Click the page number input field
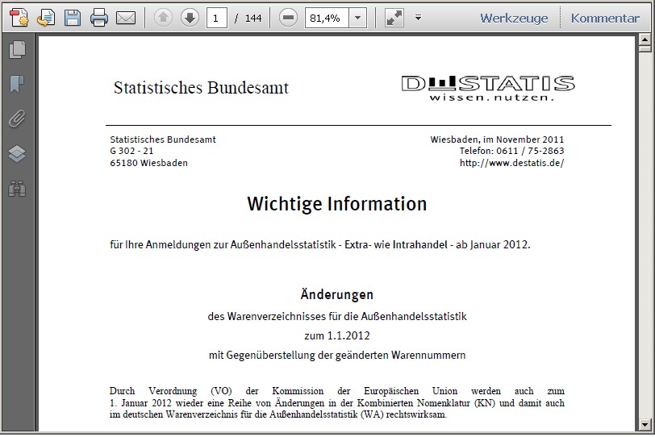 (216, 18)
